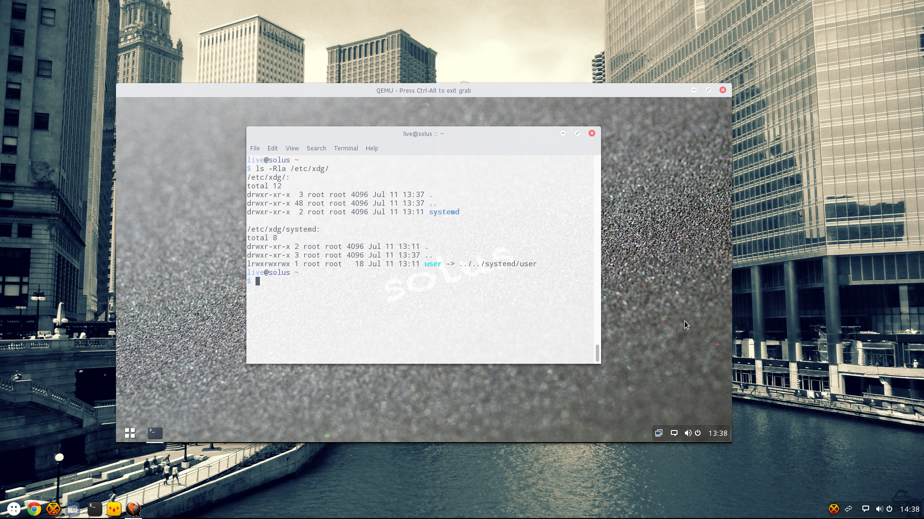This screenshot has width=924, height=519.
Task: Select the terminal entry in the guest panel
Action: (154, 433)
